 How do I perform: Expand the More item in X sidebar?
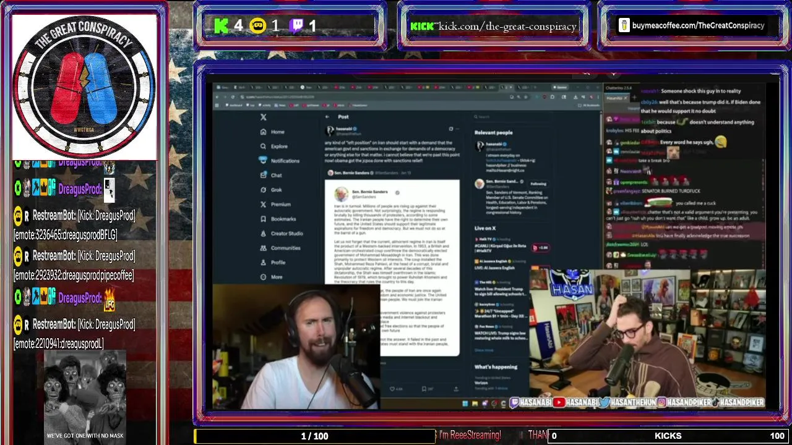[x=271, y=277]
